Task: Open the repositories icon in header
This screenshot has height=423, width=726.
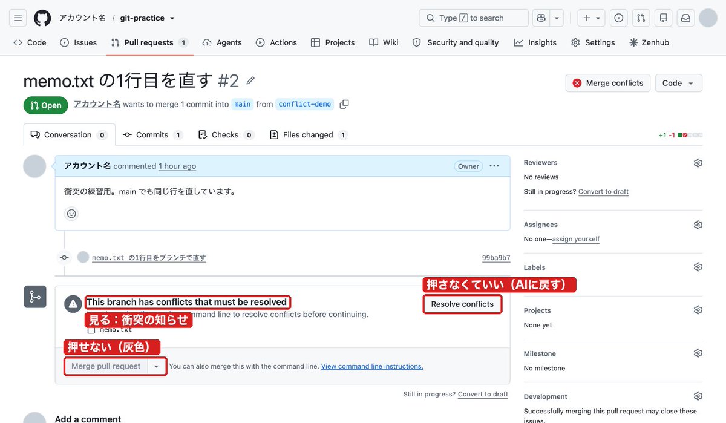Action: click(x=663, y=18)
